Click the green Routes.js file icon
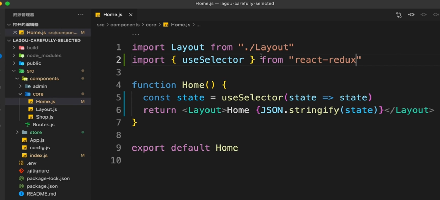 coord(28,125)
